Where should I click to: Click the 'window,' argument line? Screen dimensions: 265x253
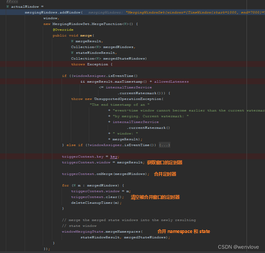(x=51, y=18)
